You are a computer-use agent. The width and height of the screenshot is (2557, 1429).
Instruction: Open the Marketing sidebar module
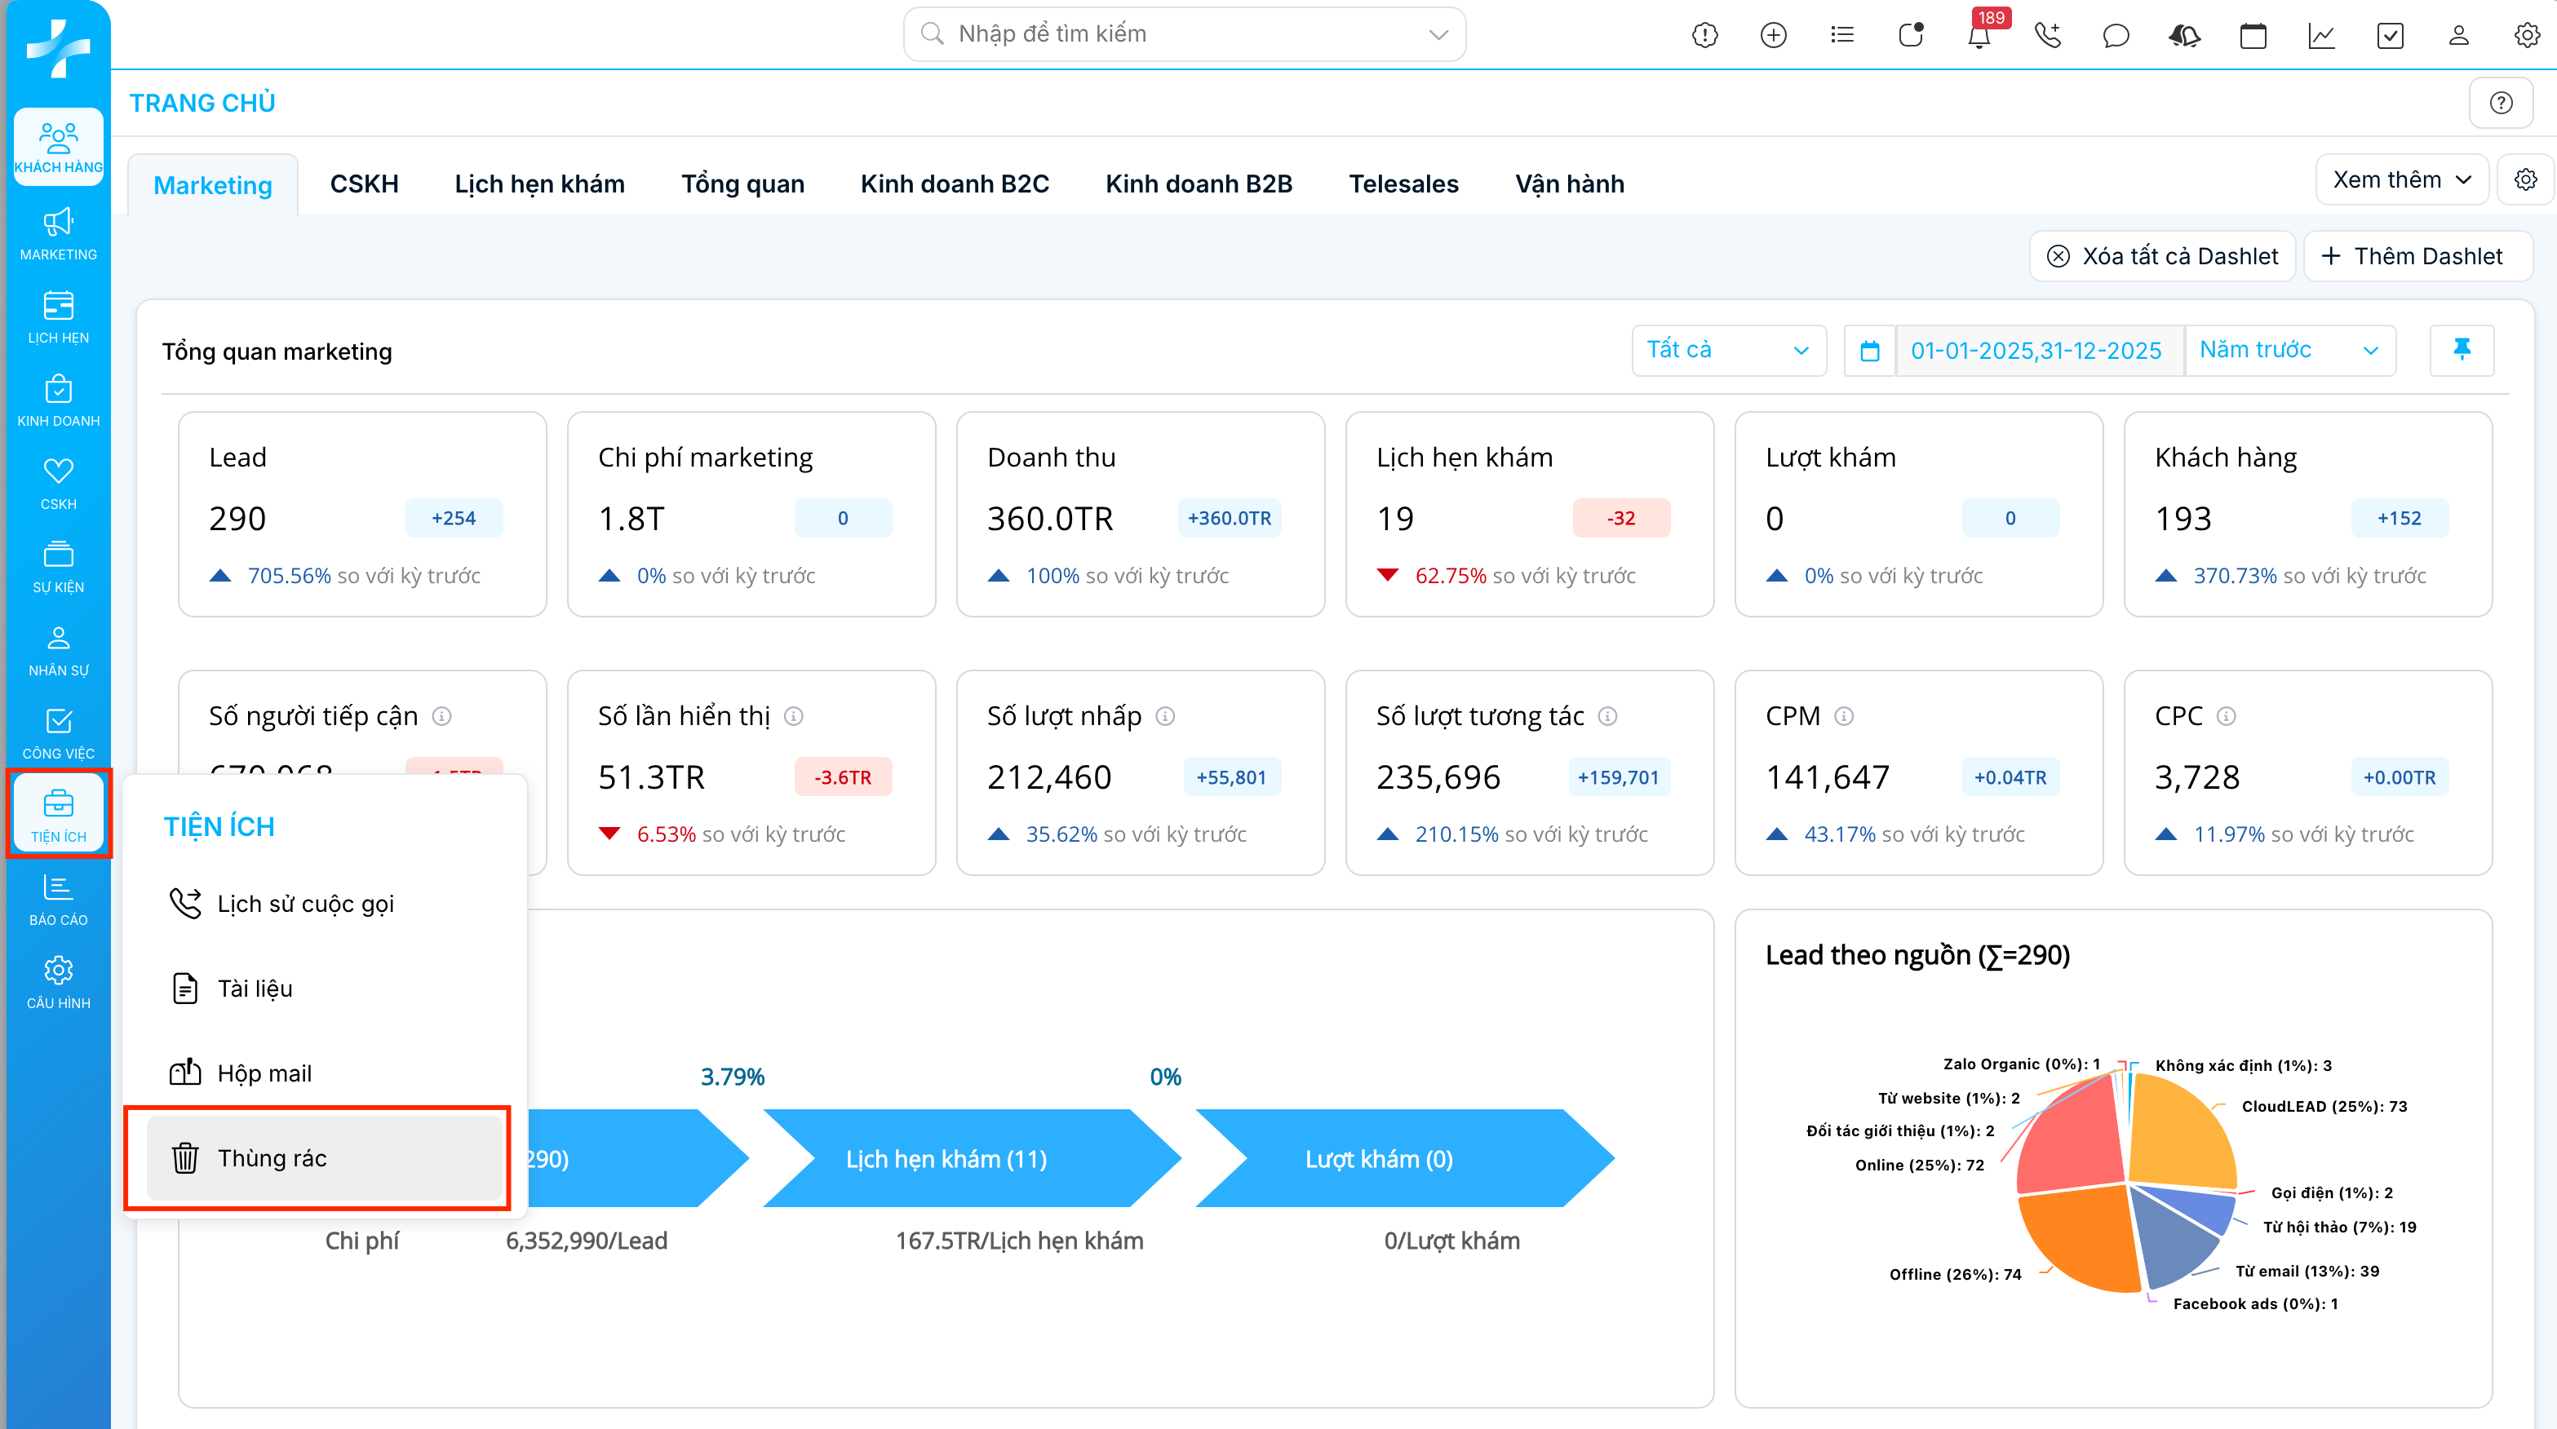pos(58,234)
